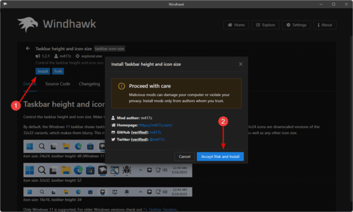Click the GitHub icon in dialog
This screenshot has width=353, height=212.
click(113, 132)
